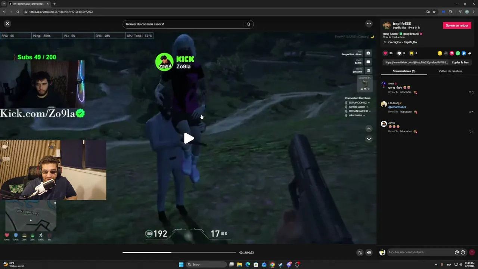Click the comment bubble icon

[x=399, y=53]
